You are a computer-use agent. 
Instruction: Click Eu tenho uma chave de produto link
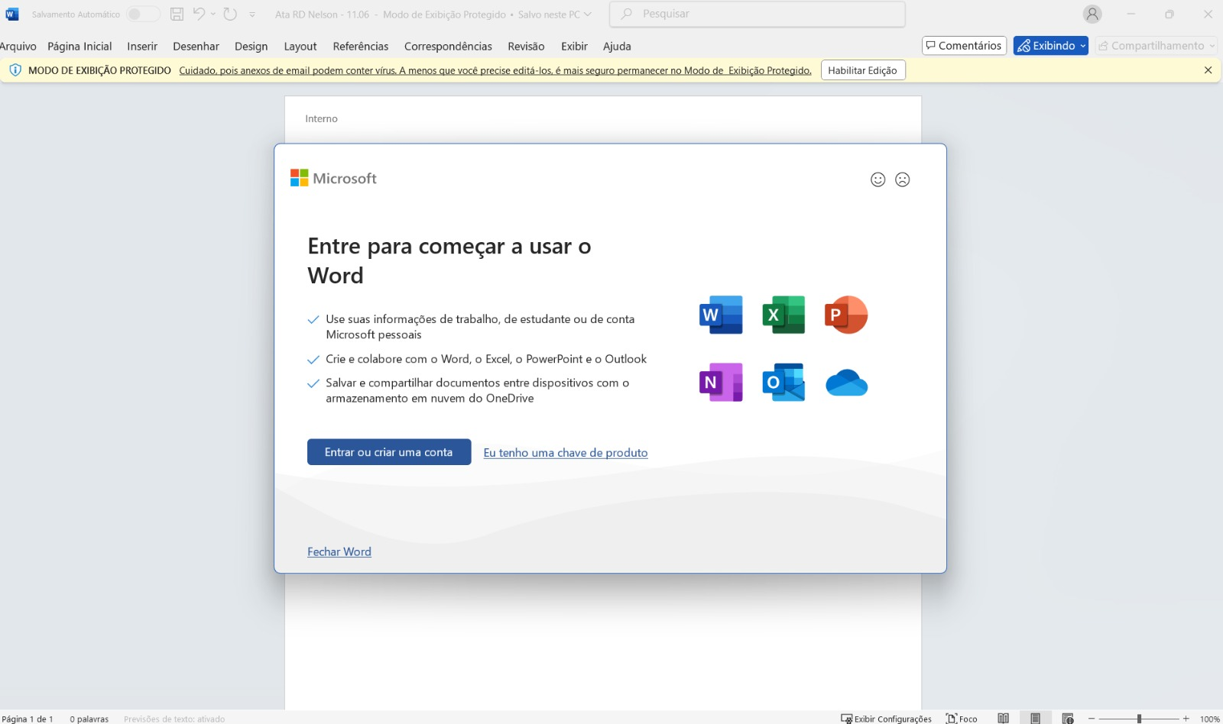tap(566, 453)
